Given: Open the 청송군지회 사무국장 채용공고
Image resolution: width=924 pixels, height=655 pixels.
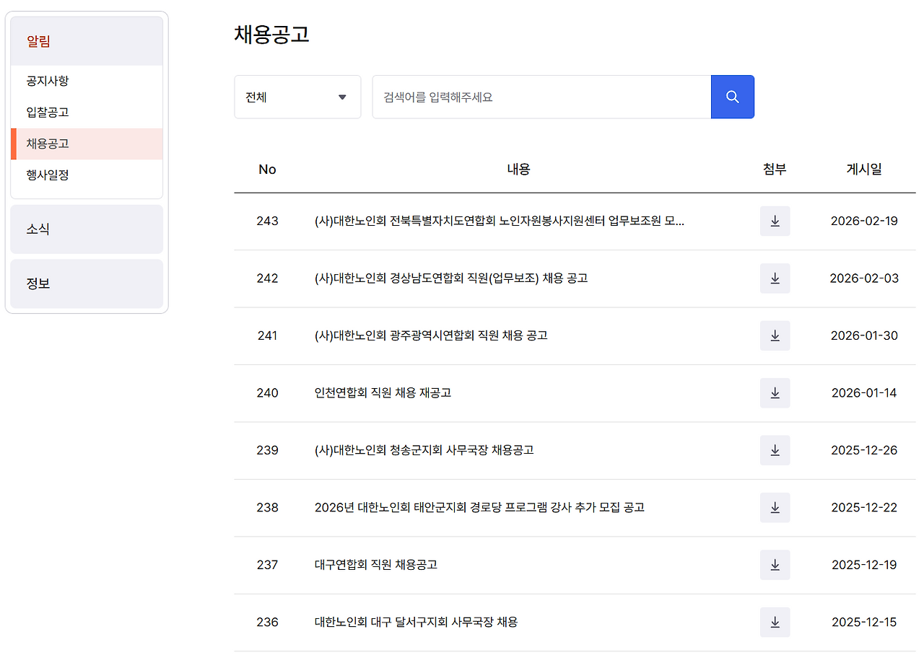Looking at the screenshot, I should coord(424,450).
